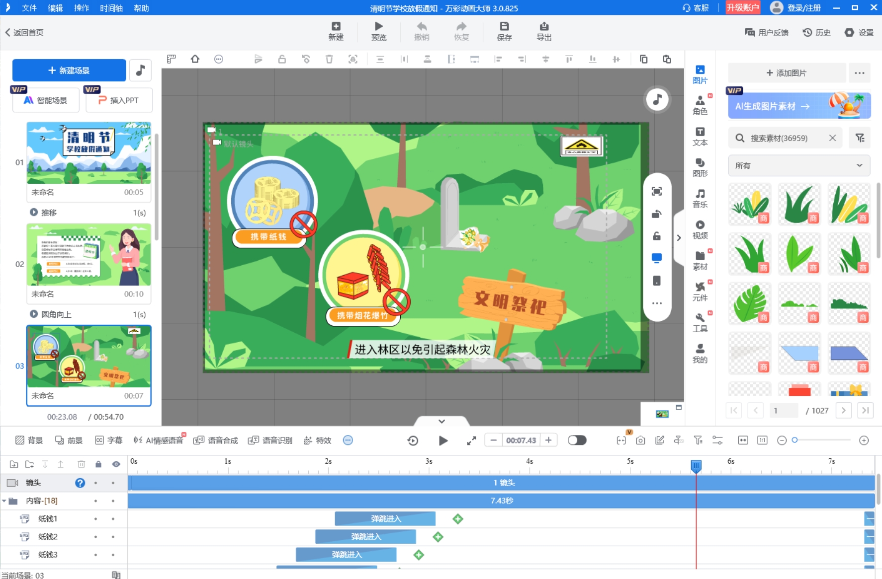Collapse the 内容-[18] layer group
The width and height of the screenshot is (882, 579).
(4, 501)
